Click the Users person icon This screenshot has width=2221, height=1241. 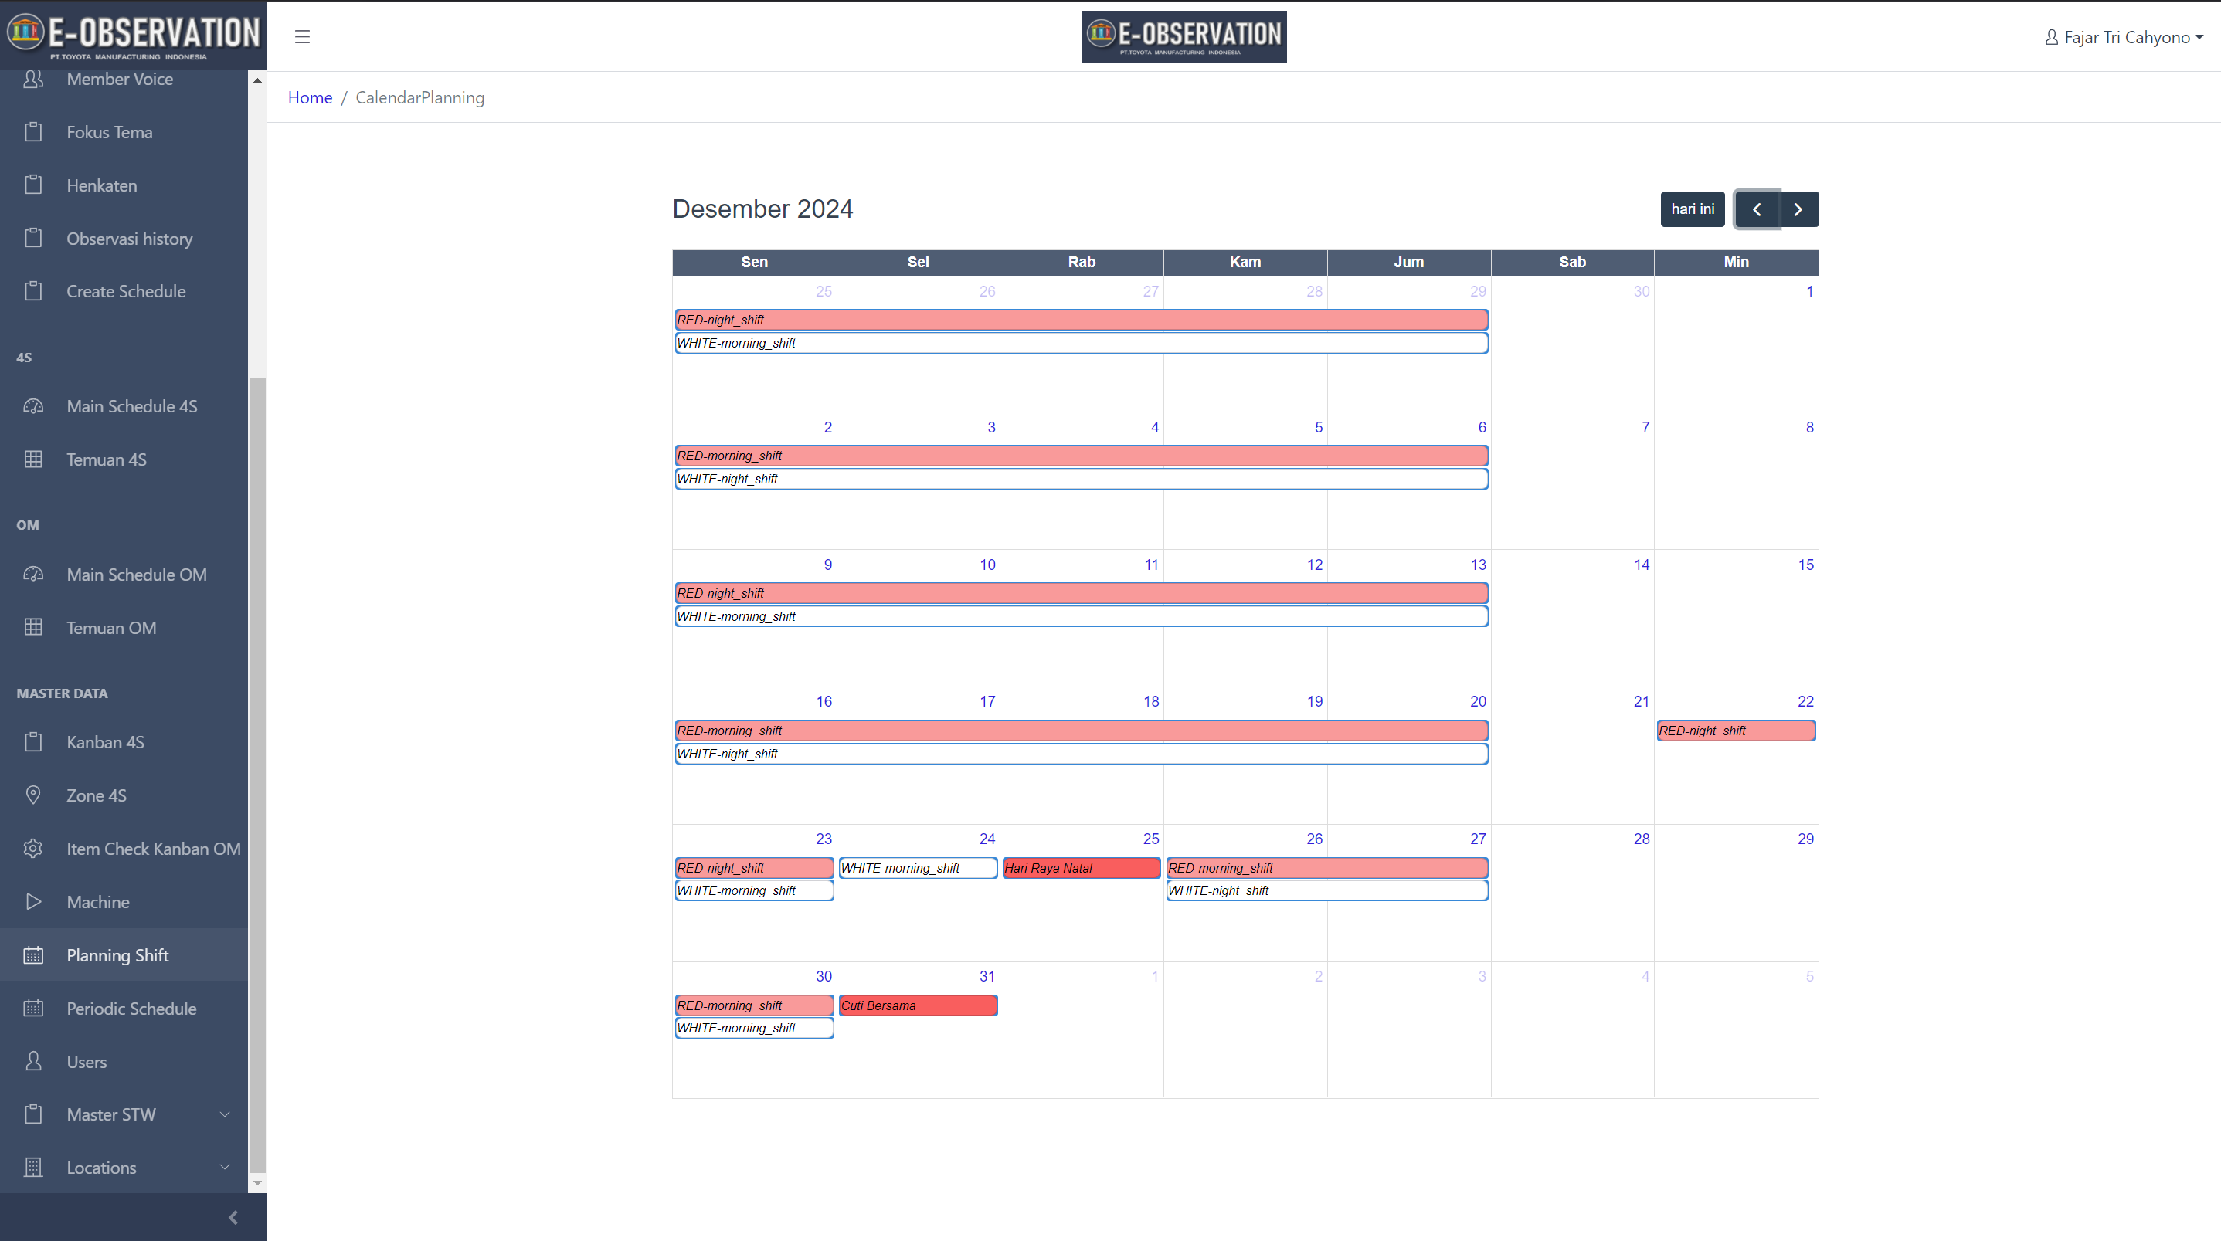click(32, 1062)
